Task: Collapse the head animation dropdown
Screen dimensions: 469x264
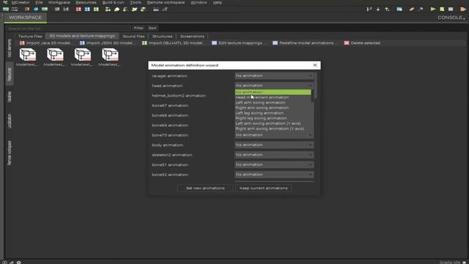Action: pyautogui.click(x=274, y=86)
